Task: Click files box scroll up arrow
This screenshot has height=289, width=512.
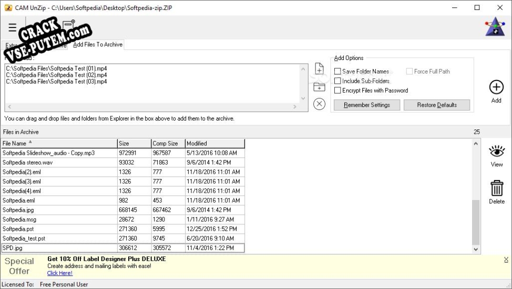Action: click(303, 69)
